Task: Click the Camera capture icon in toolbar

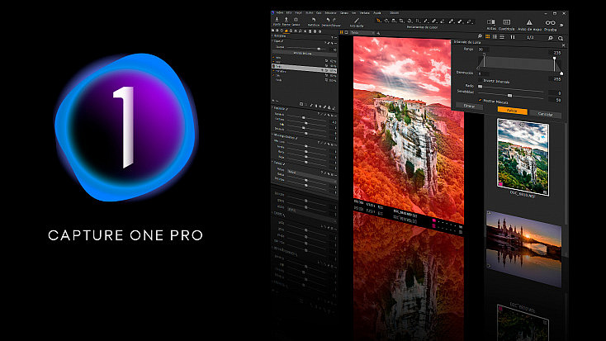Action: click(296, 20)
